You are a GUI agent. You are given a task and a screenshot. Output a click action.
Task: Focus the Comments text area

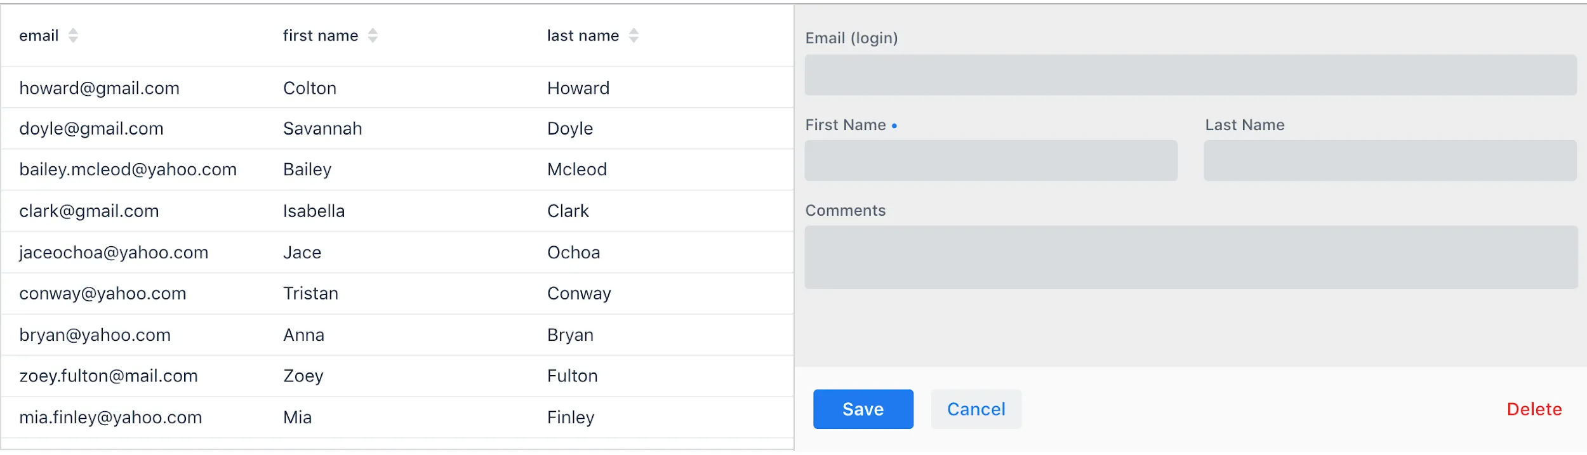pos(1190,257)
